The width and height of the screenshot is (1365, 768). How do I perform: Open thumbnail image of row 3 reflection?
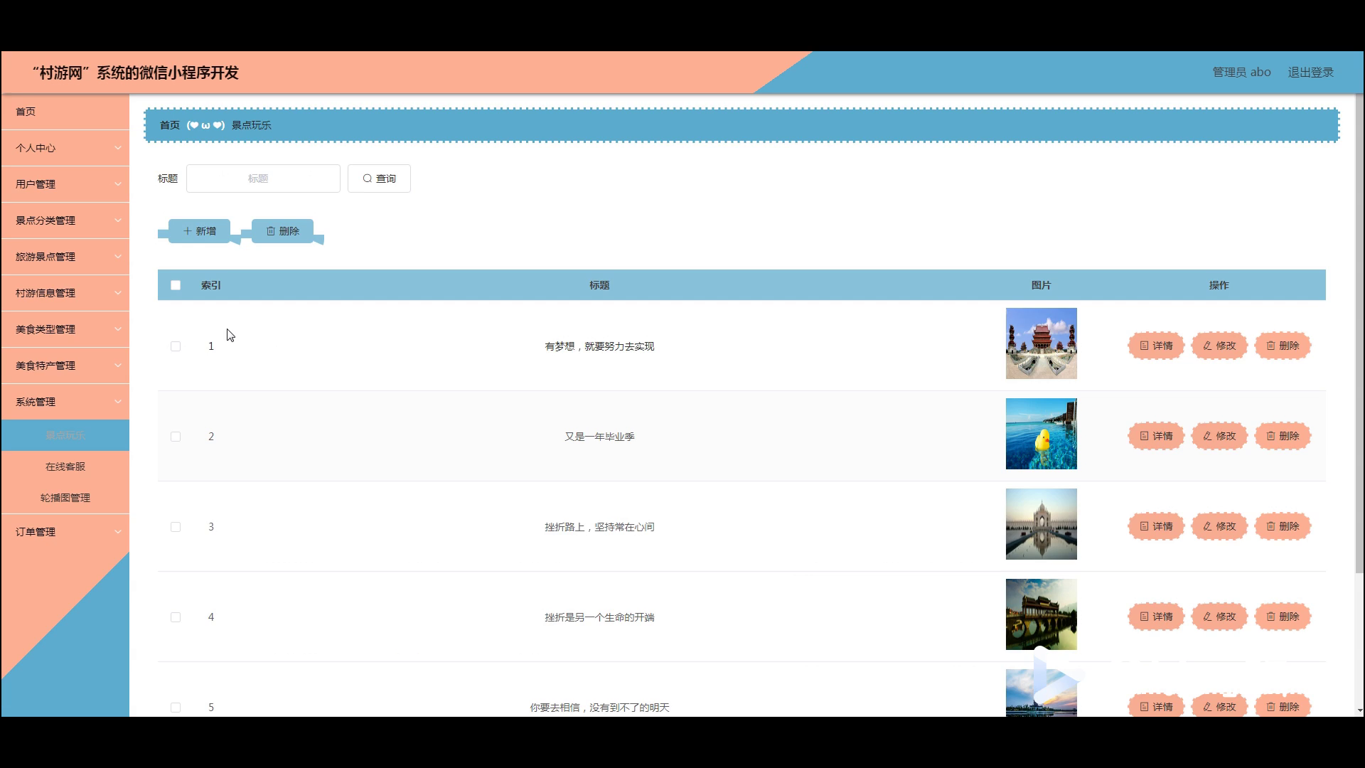1041,524
